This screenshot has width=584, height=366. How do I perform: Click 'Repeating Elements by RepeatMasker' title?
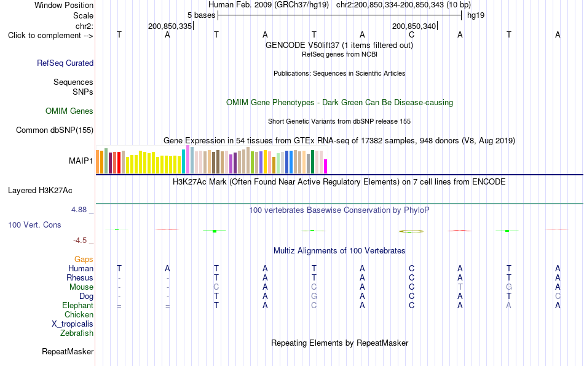pyautogui.click(x=340, y=343)
